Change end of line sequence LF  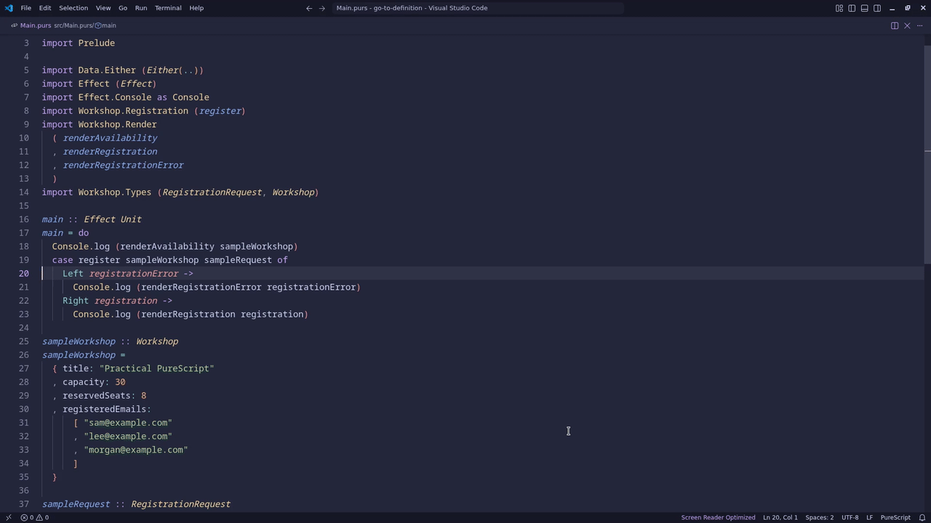pyautogui.click(x=869, y=517)
